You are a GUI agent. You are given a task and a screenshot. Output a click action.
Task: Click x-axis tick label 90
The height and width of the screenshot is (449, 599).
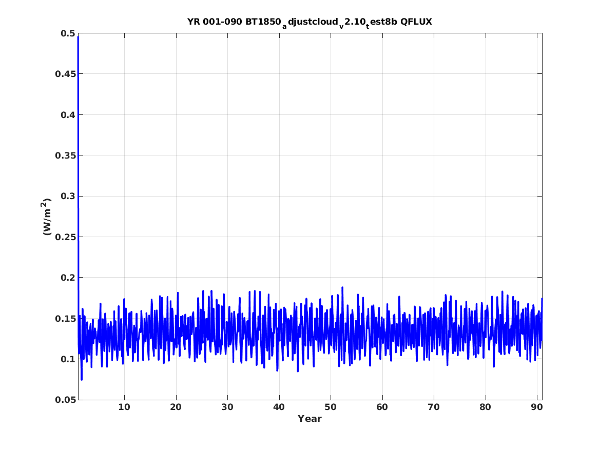point(537,407)
